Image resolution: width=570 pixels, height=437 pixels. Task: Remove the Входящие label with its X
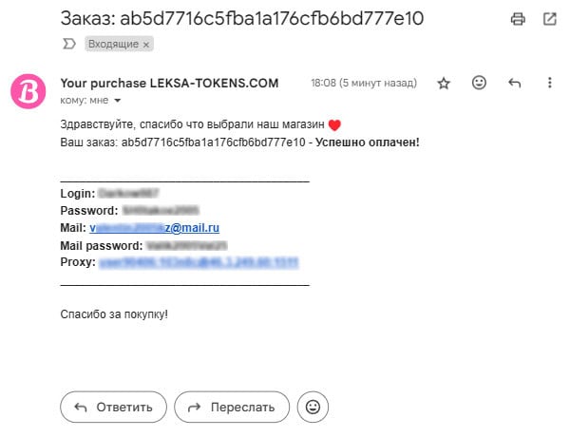[146, 45]
